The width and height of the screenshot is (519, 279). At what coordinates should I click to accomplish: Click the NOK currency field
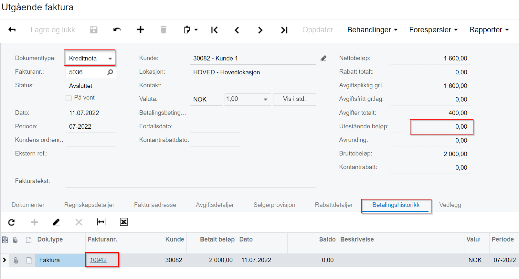pyautogui.click(x=206, y=99)
